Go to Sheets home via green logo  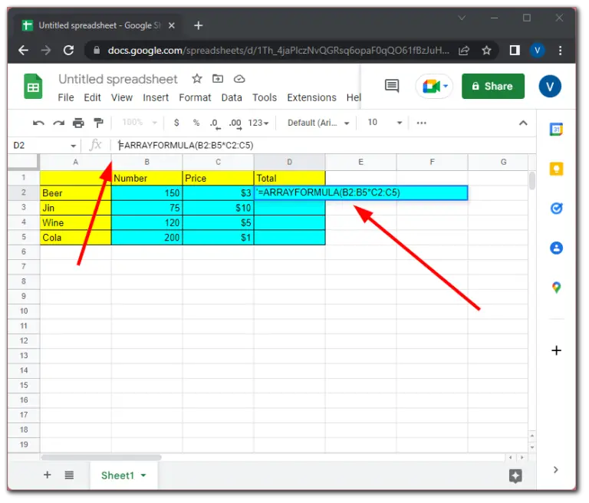click(33, 87)
